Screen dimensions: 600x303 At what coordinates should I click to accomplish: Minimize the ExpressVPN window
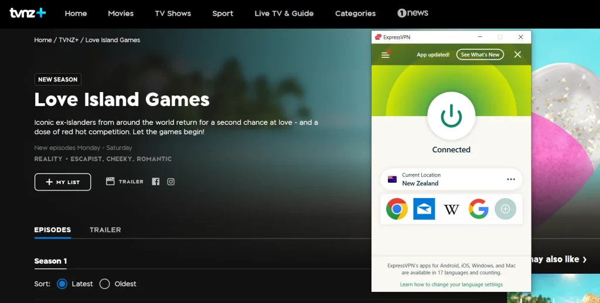pos(480,37)
